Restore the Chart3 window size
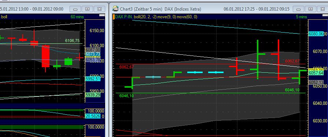Viewport: 328px width, 137px height. click(311, 9)
